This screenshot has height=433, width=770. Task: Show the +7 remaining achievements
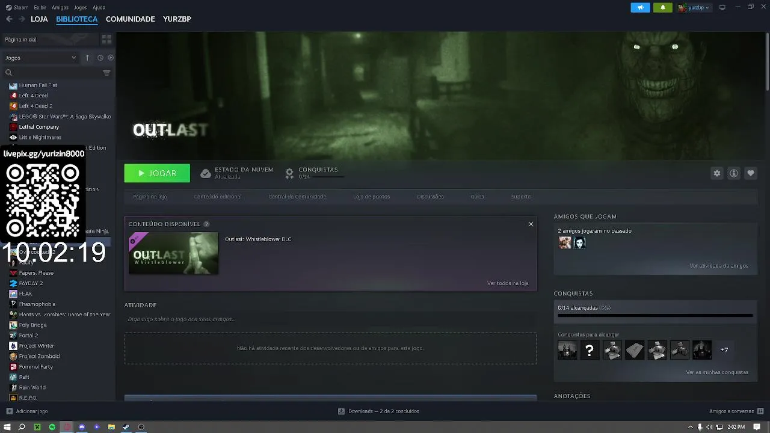724,350
